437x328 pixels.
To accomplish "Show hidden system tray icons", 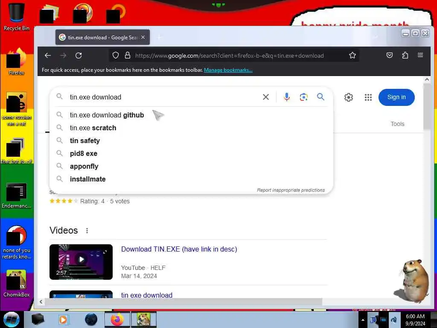I will 363,320.
